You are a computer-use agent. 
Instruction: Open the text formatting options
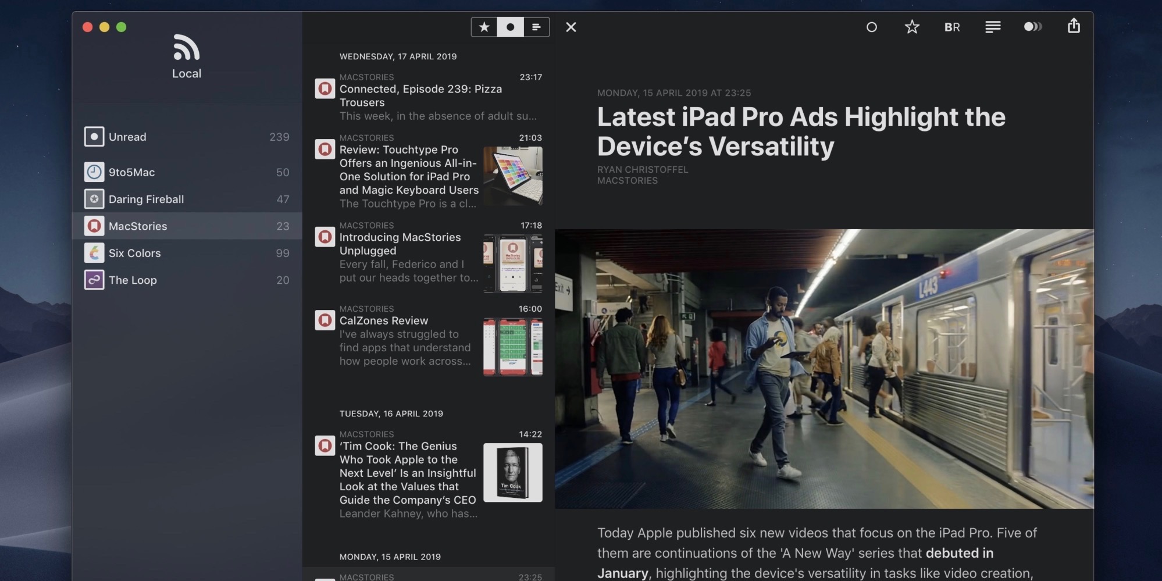coord(993,27)
